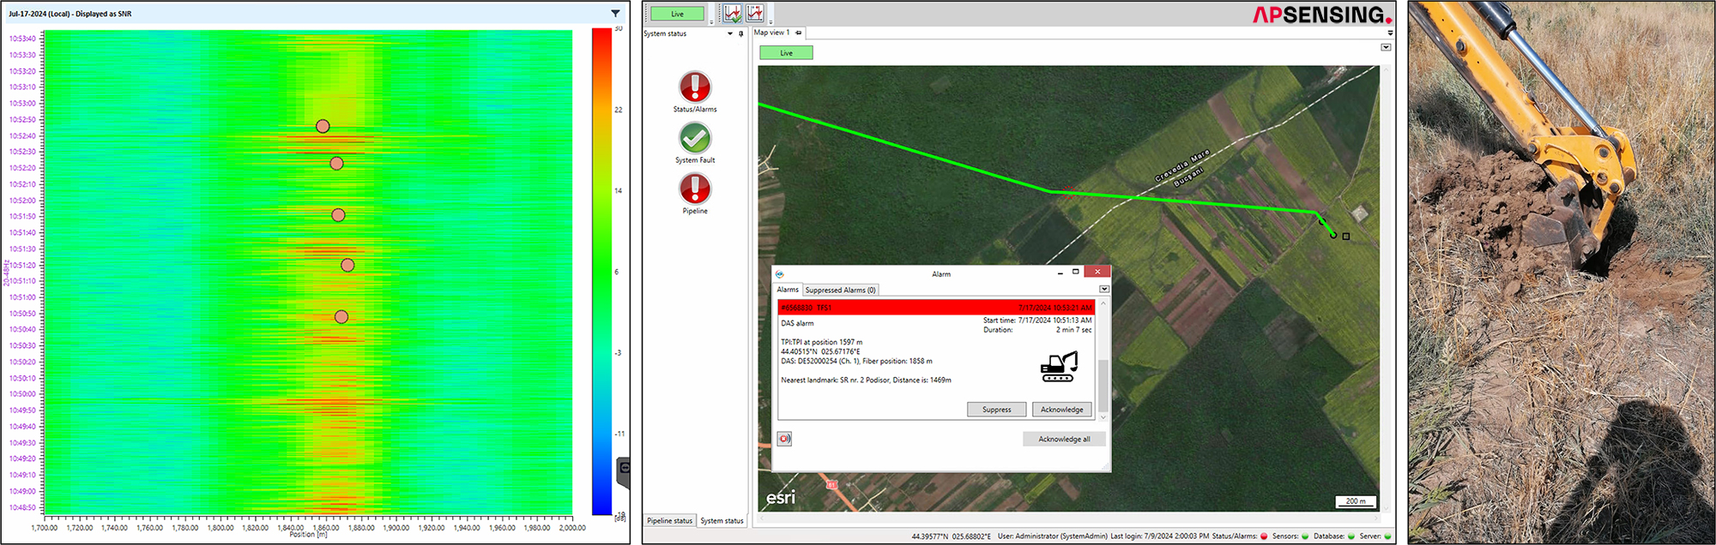Click the System Fault green check icon
The height and width of the screenshot is (545, 1716).
click(695, 138)
